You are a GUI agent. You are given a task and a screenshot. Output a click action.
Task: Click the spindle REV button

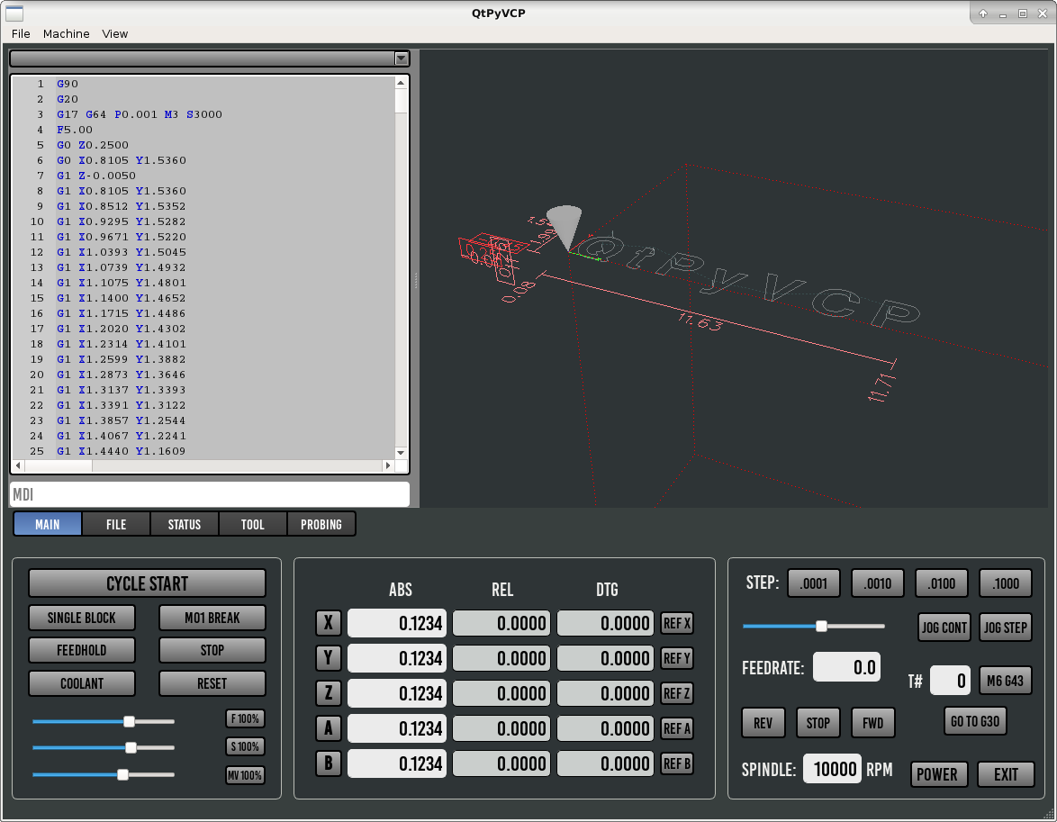pos(763,723)
